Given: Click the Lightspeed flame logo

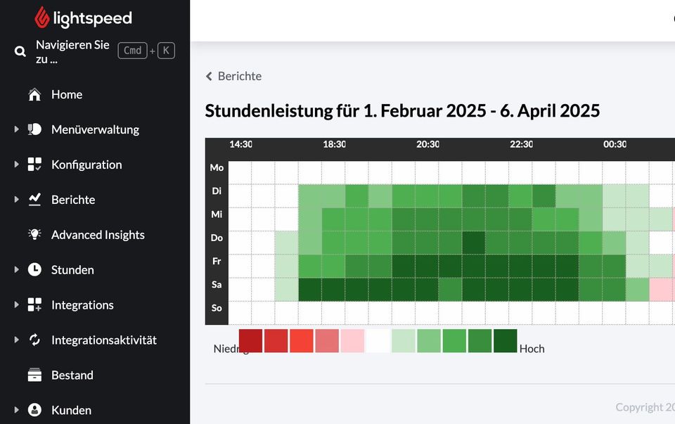Looking at the screenshot, I should [x=41, y=18].
